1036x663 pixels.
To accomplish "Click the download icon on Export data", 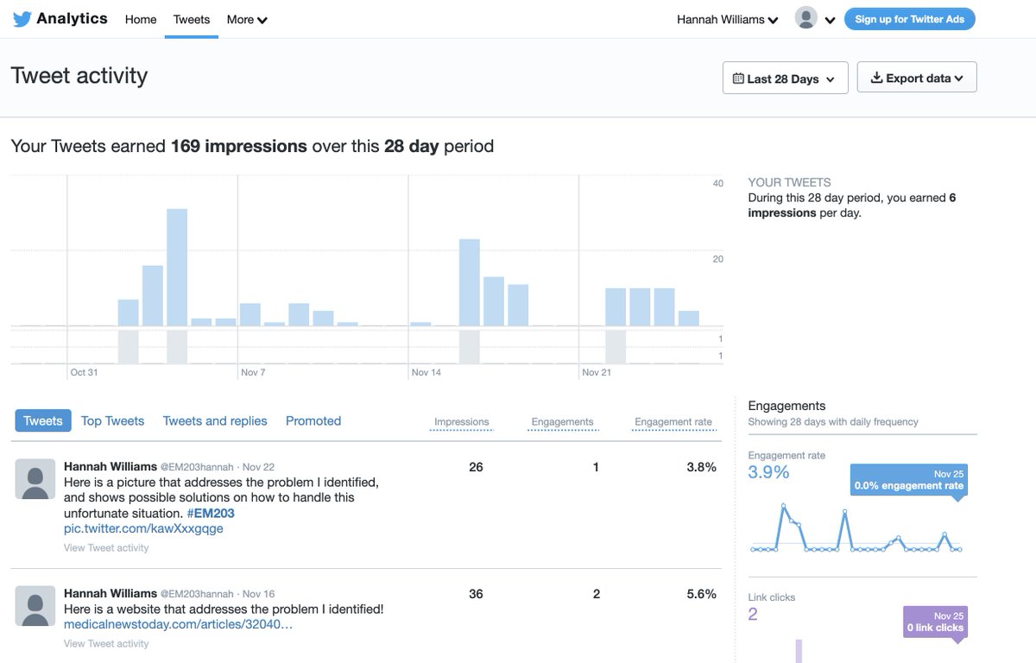I will click(876, 78).
